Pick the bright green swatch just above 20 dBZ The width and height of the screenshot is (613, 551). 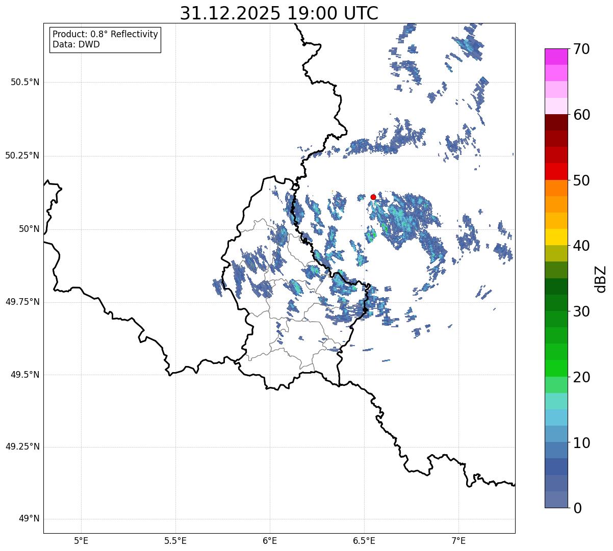(556, 368)
